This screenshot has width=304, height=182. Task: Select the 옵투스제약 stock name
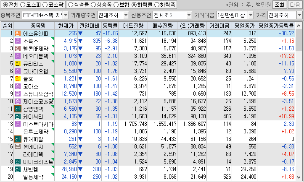(36, 132)
